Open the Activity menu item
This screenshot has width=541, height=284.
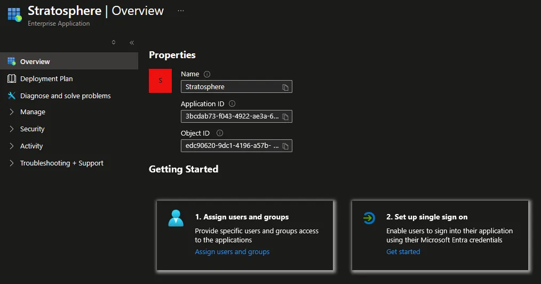click(31, 146)
